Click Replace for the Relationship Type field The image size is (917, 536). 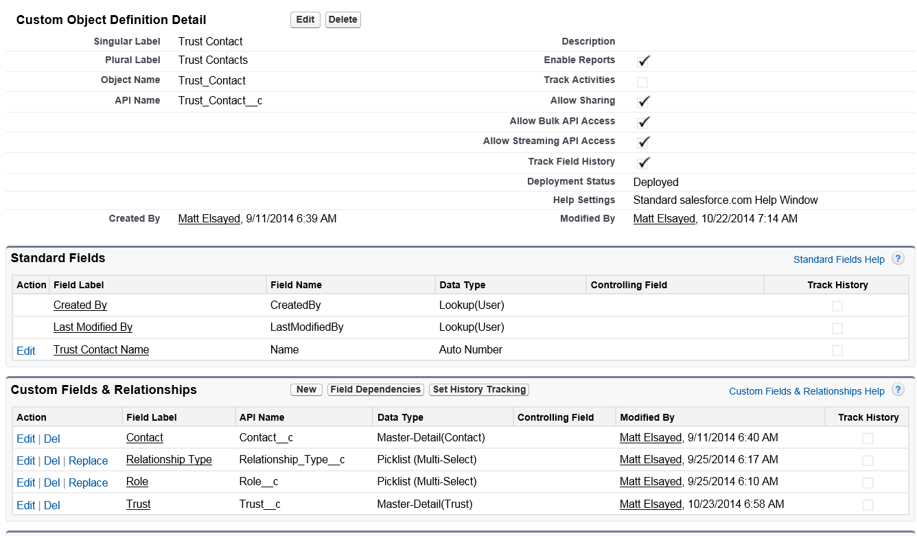(x=89, y=461)
